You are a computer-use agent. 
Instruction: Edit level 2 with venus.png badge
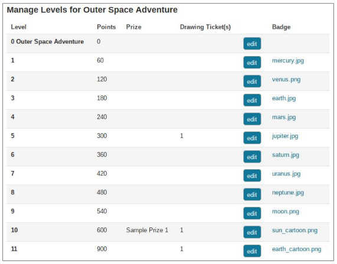(x=252, y=81)
